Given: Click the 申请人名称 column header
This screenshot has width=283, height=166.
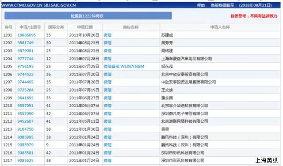Looking at the screenshot, I should click(220, 27).
